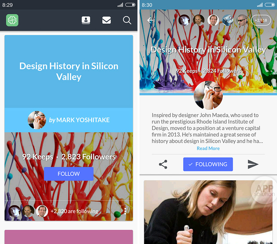Screen dimensions: 277x244
Task: Toggle the FOLLOWING checkmark button
Action: [x=208, y=164]
